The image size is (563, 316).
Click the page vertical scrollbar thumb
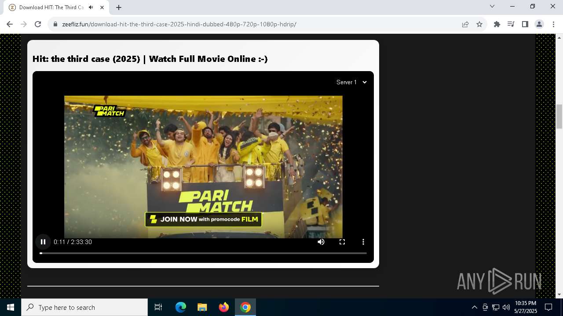point(559,116)
